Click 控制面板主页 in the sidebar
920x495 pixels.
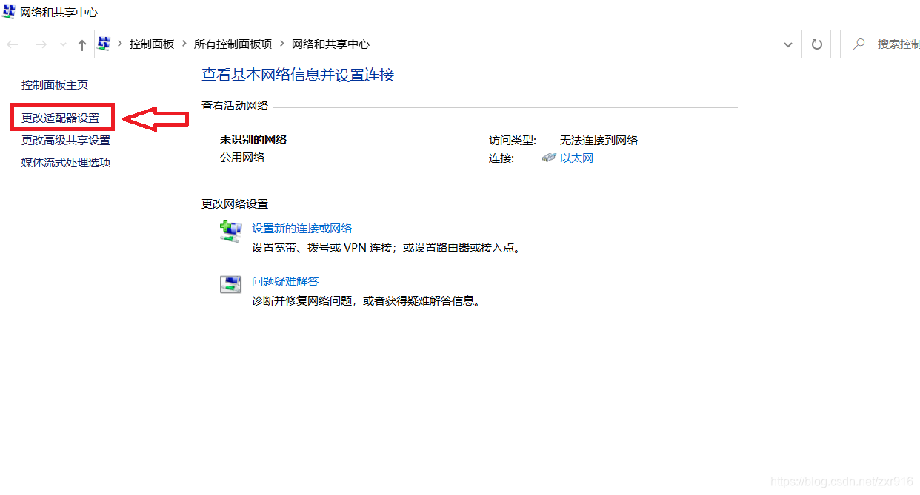click(x=55, y=84)
